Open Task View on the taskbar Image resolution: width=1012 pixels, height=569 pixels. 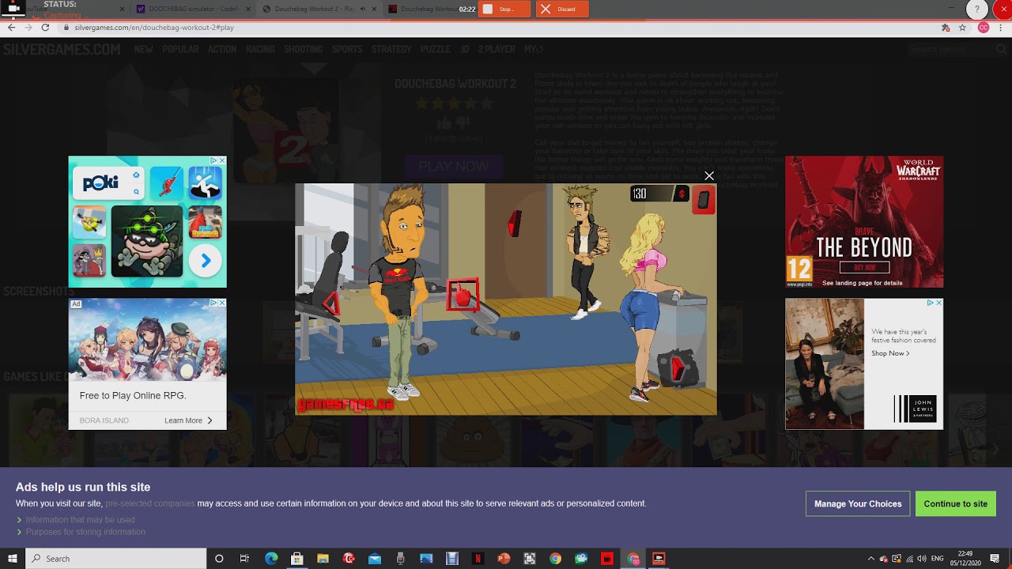point(244,559)
